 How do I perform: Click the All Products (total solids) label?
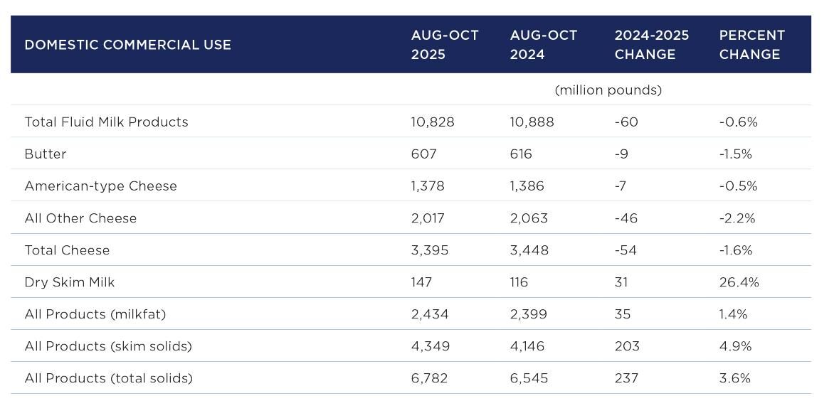[x=108, y=378]
